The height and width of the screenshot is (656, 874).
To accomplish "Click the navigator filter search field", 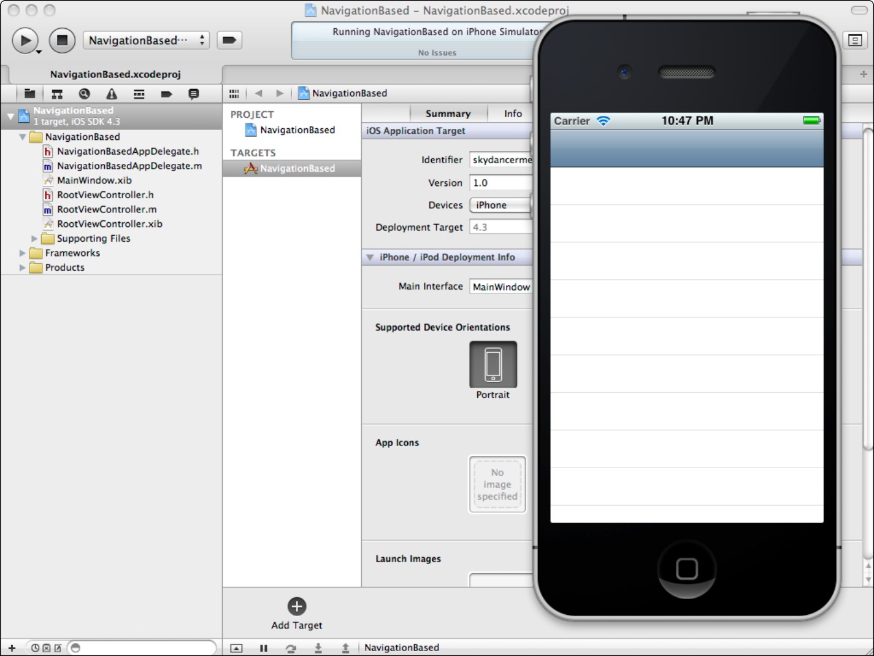I will (142, 647).
